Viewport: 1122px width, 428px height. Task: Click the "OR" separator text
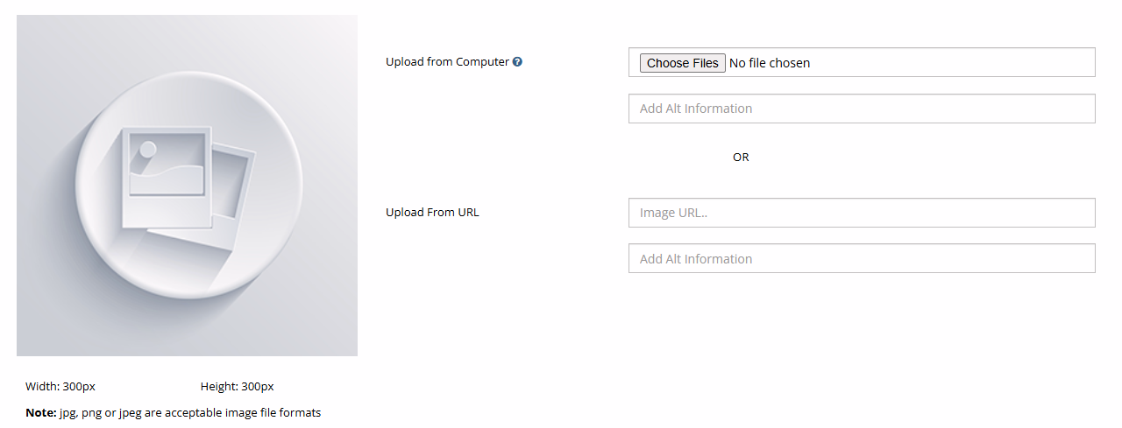click(741, 158)
